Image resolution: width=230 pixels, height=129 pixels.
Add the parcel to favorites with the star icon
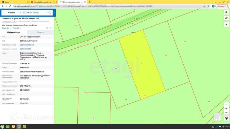coord(51,28)
